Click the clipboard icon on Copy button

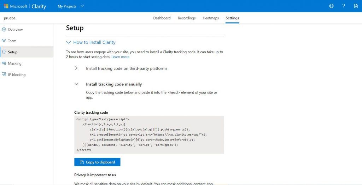tap(82, 162)
